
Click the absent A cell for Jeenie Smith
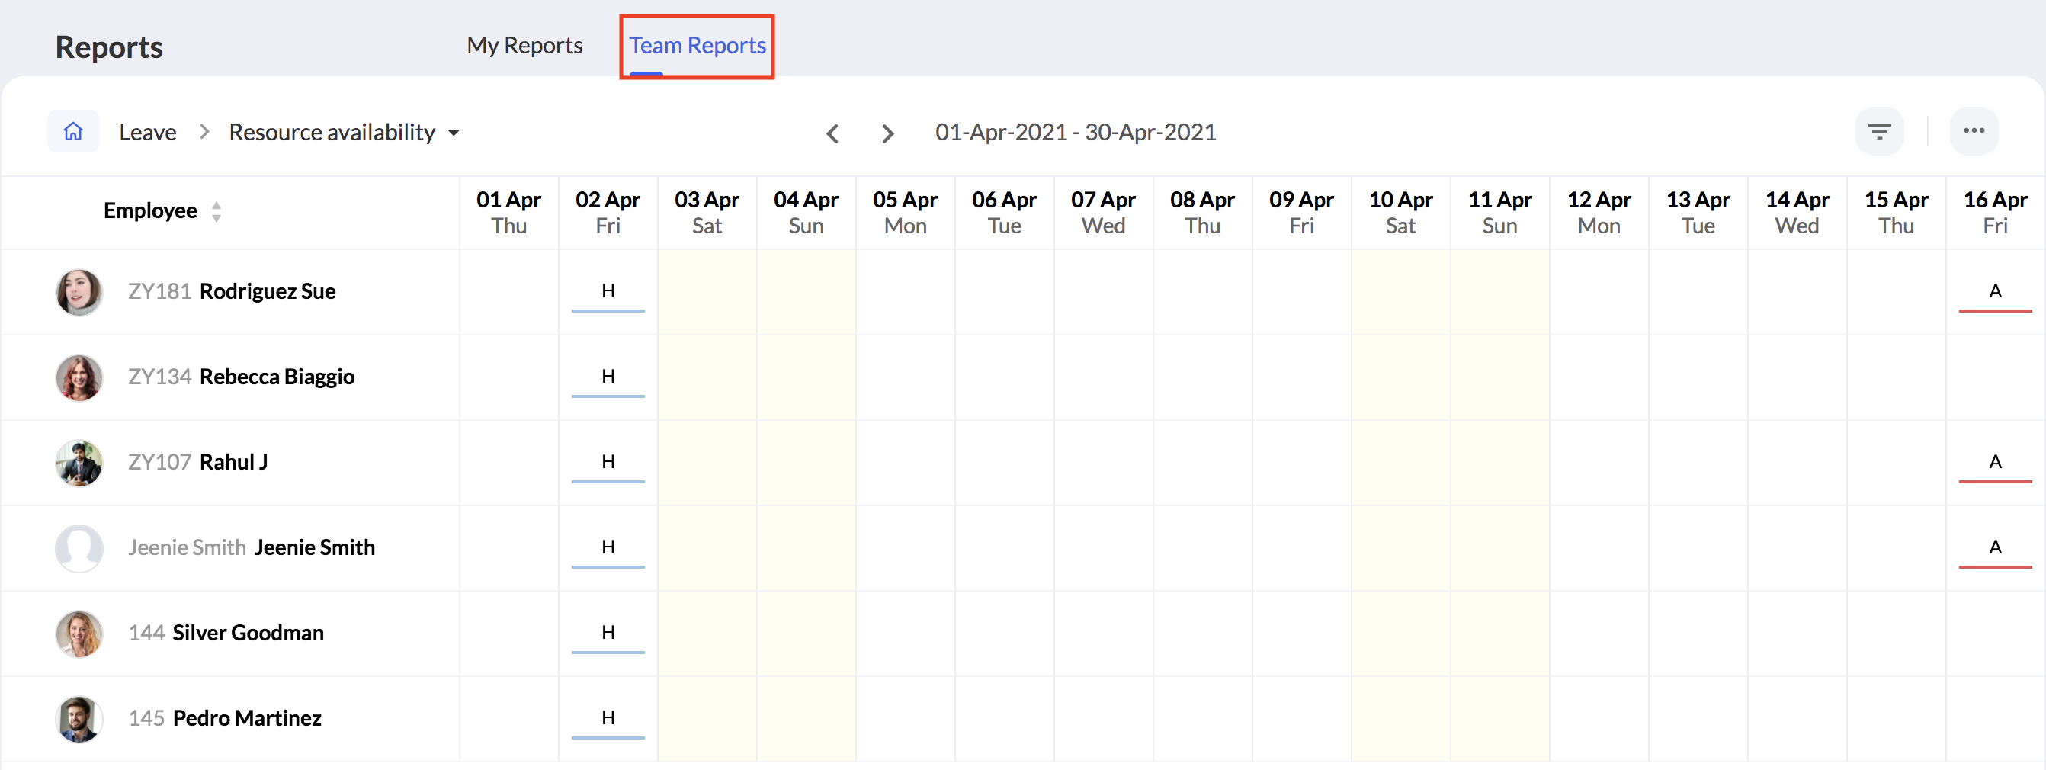click(1994, 547)
